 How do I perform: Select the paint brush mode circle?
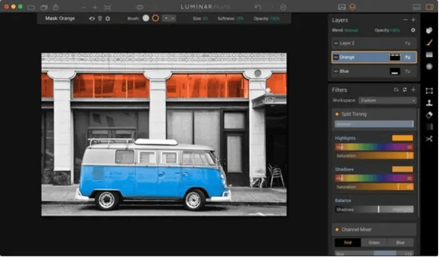coord(146,18)
